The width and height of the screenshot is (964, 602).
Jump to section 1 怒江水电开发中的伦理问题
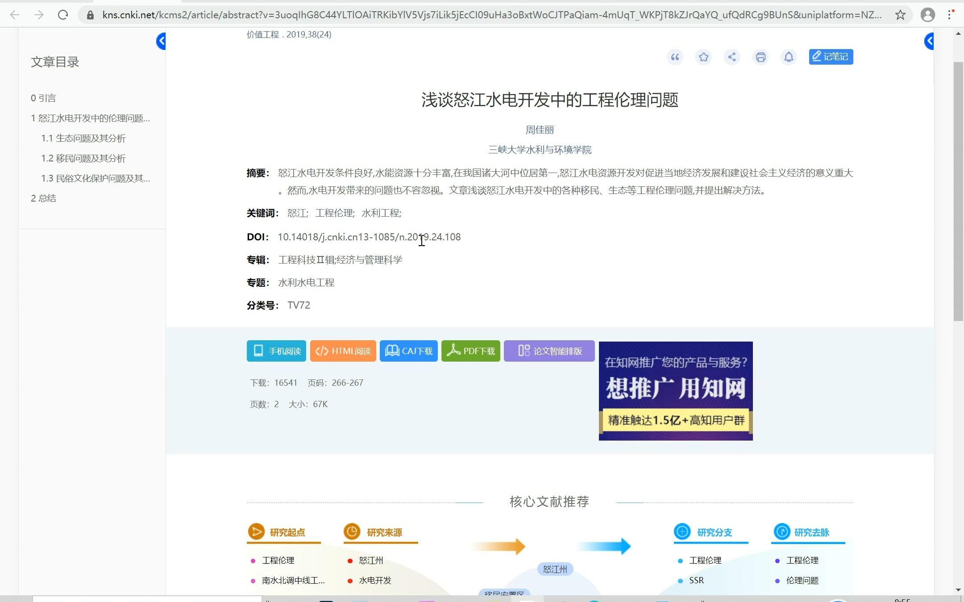pyautogui.click(x=90, y=118)
